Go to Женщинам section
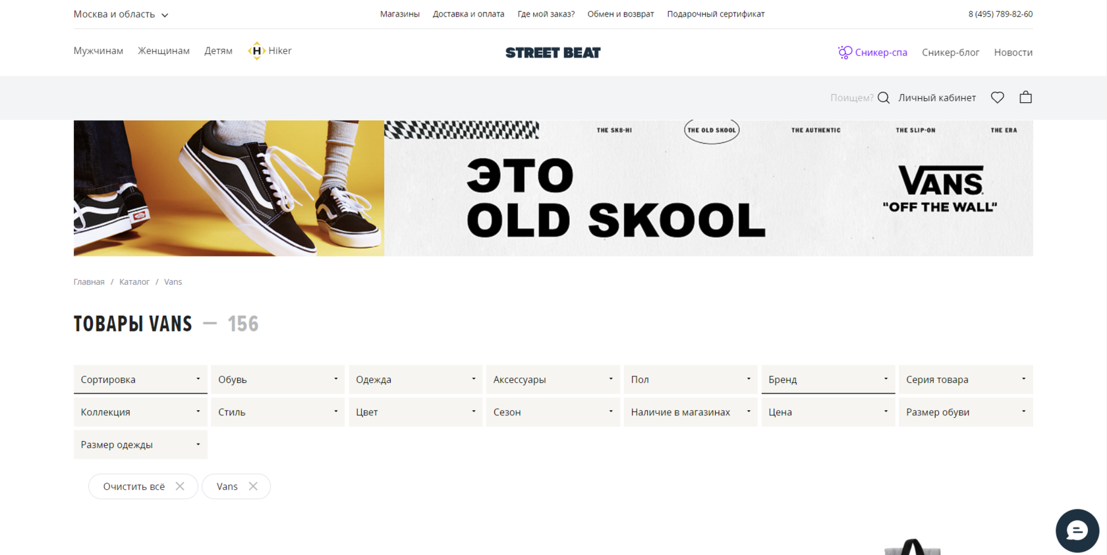The width and height of the screenshot is (1107, 555). click(x=163, y=51)
